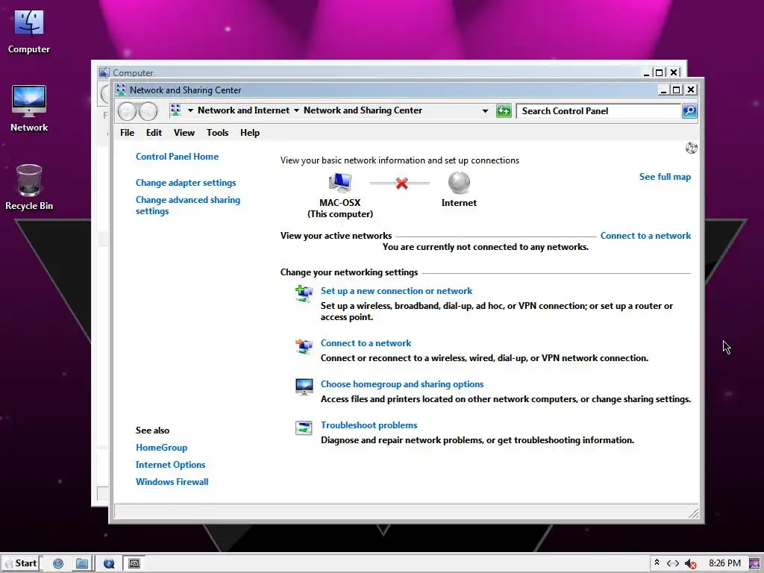The height and width of the screenshot is (573, 764).
Task: Click the Internet globe icon
Action: 459,183
